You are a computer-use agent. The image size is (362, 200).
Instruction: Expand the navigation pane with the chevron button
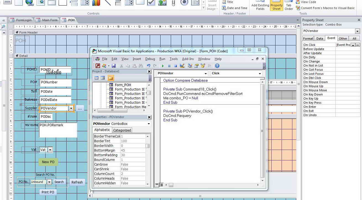coord(4,20)
